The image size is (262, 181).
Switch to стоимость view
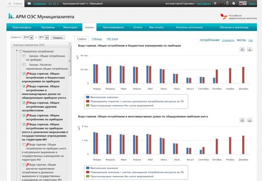228,40
